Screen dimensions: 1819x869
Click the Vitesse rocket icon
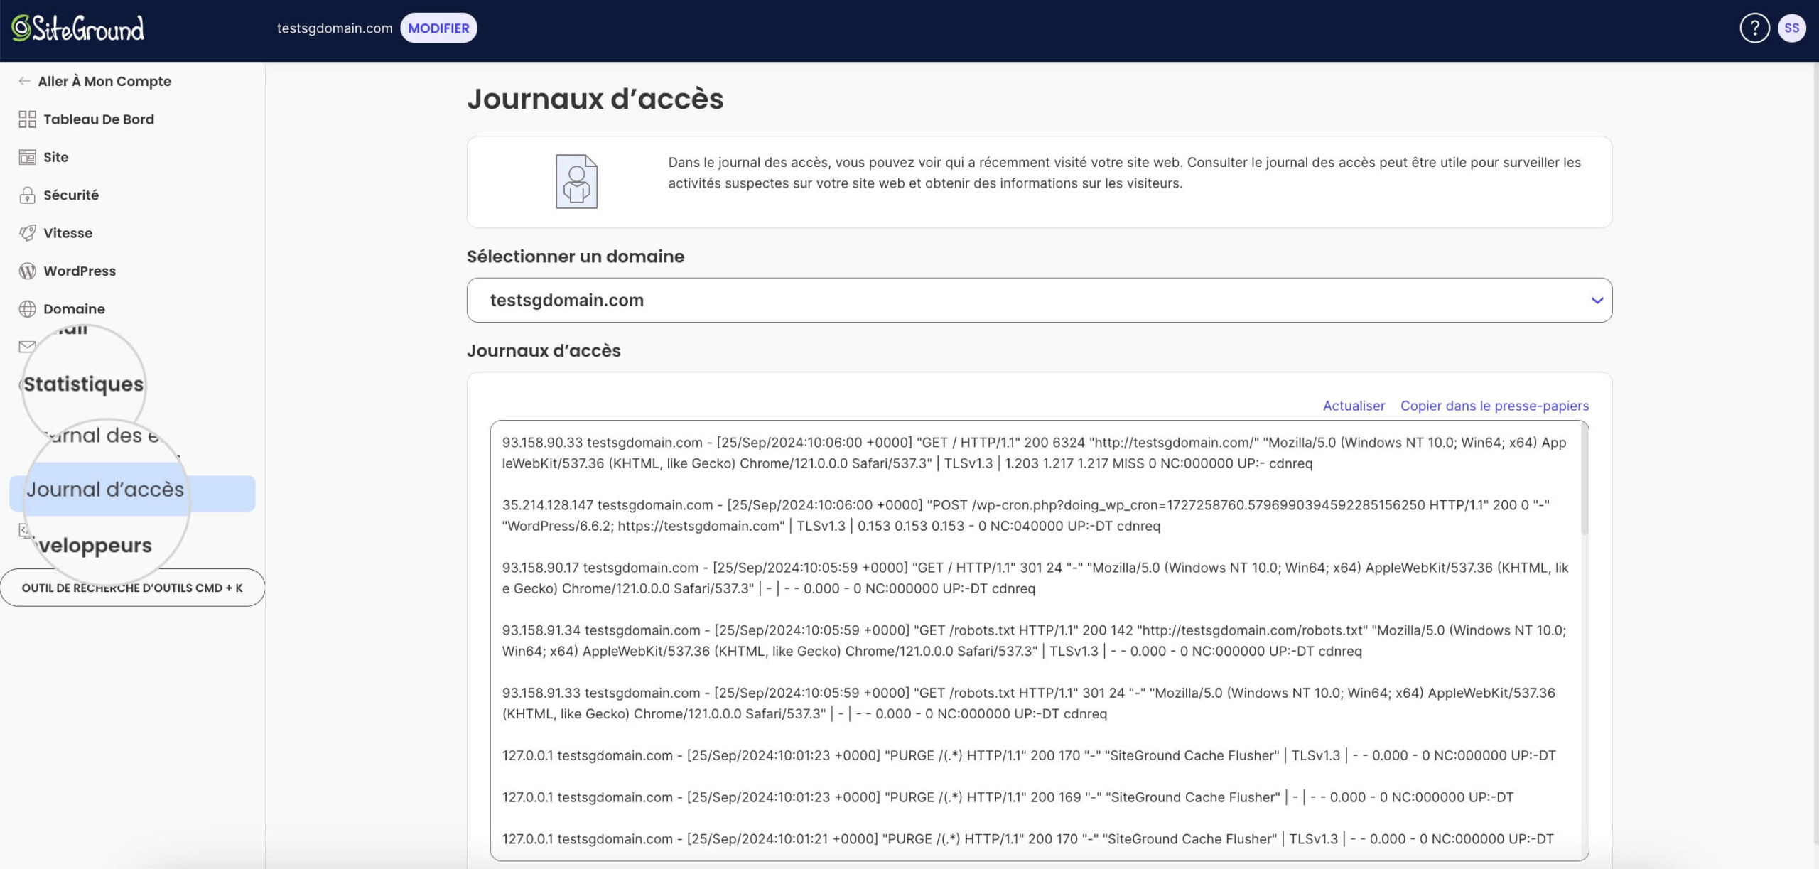[x=27, y=233]
